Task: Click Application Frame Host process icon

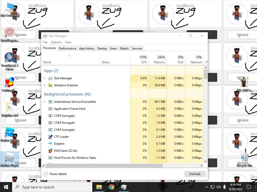Action: point(50,109)
